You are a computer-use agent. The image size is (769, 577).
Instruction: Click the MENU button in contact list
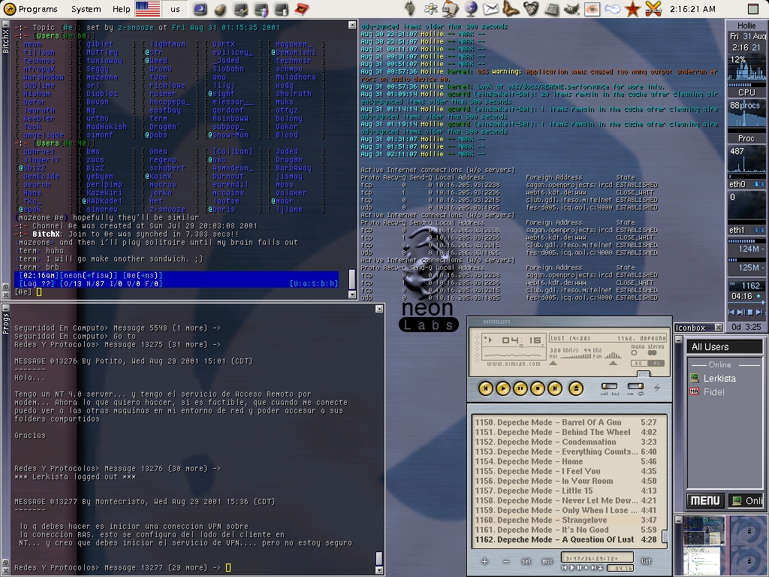(x=705, y=500)
